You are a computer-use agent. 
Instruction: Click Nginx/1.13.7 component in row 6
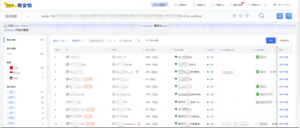pyautogui.click(x=265, y=94)
